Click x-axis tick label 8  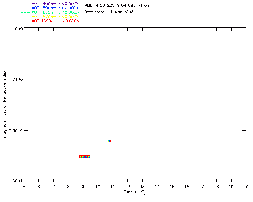point(68,187)
